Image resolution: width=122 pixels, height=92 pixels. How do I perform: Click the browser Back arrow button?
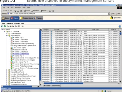tap(5, 11)
